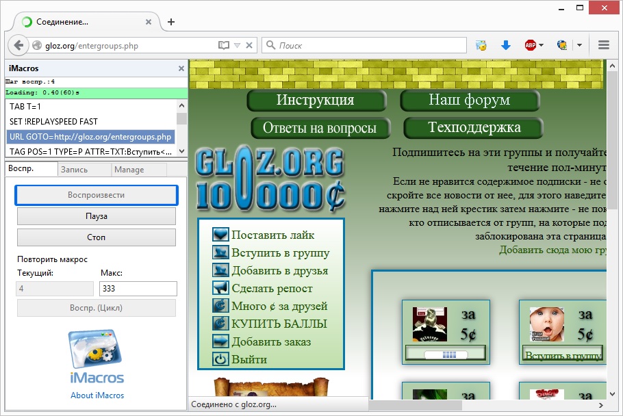Select the SET !REPLAYSPEED FAST line

point(90,122)
